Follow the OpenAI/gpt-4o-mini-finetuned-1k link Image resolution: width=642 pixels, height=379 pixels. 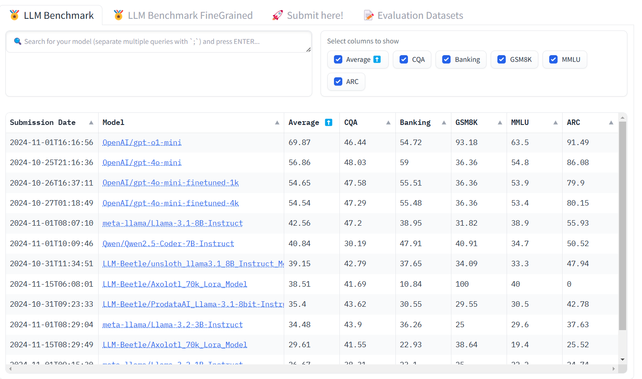171,183
